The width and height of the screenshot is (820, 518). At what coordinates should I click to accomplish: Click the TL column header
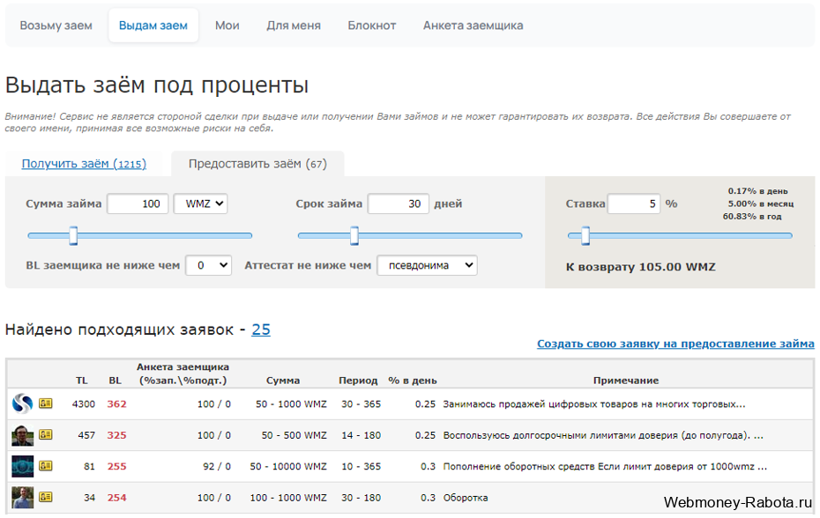point(82,380)
